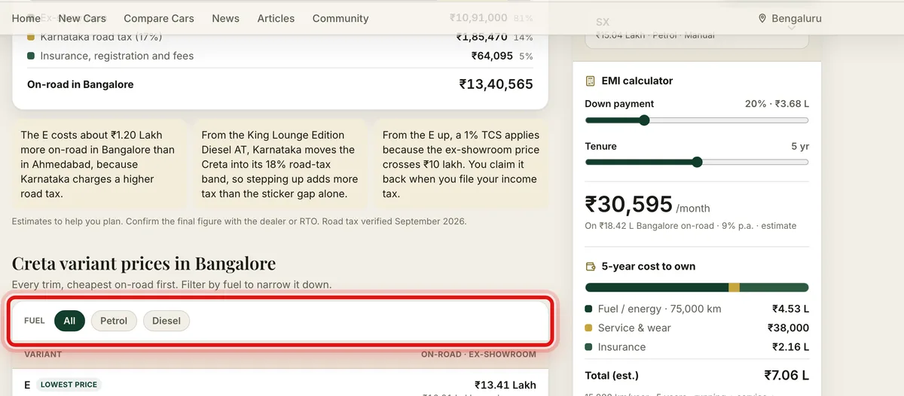Image resolution: width=904 pixels, height=396 pixels.
Task: Click the Karnataka road tax legend marker
Action: pos(31,37)
